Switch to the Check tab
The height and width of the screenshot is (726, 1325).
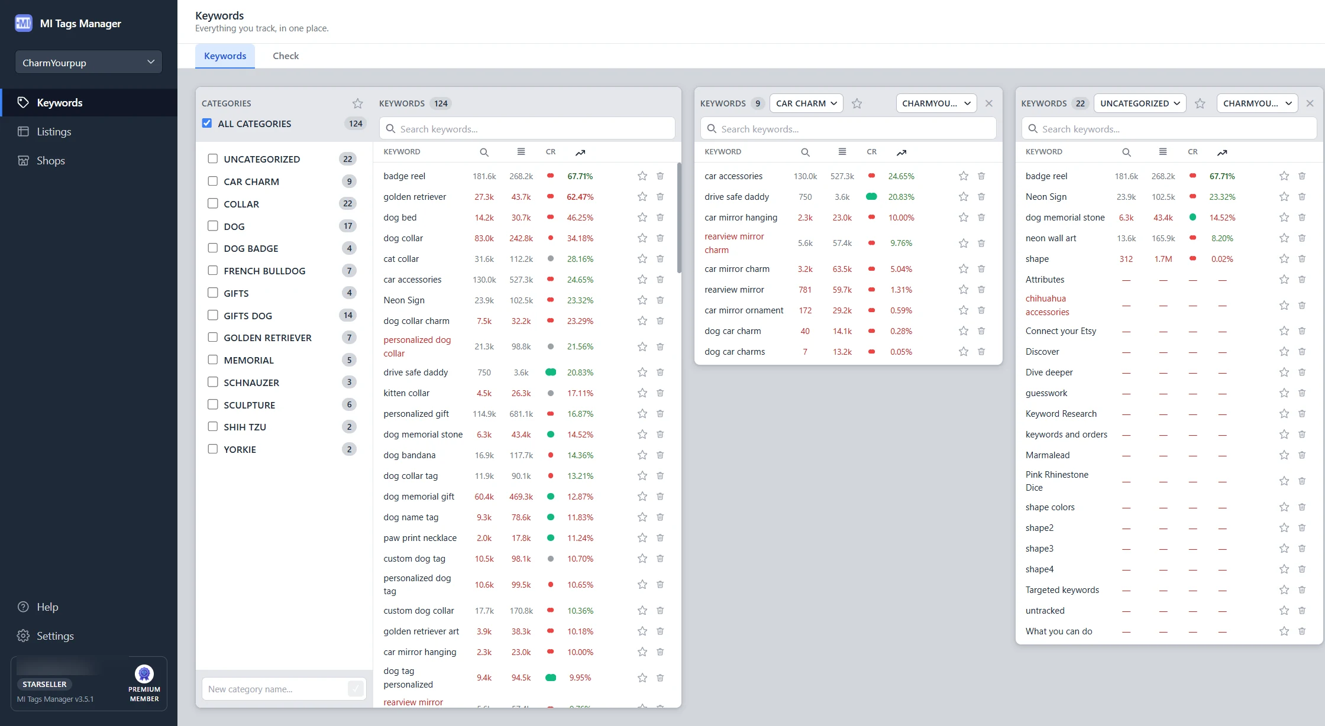click(286, 56)
